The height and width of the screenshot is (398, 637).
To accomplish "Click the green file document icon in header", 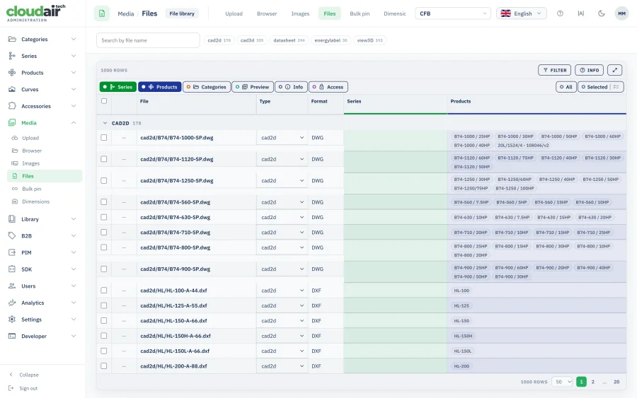I will 102,13.
